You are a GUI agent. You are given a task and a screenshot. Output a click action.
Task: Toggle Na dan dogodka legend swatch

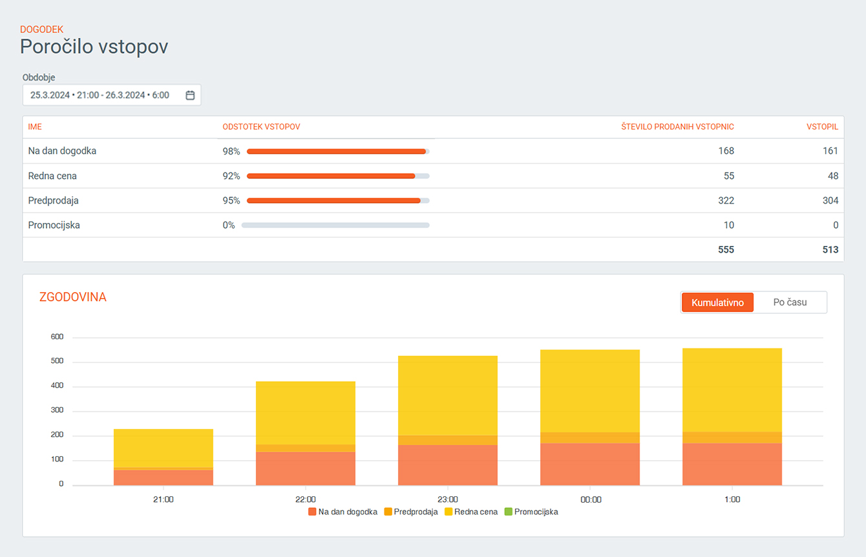[x=313, y=512]
